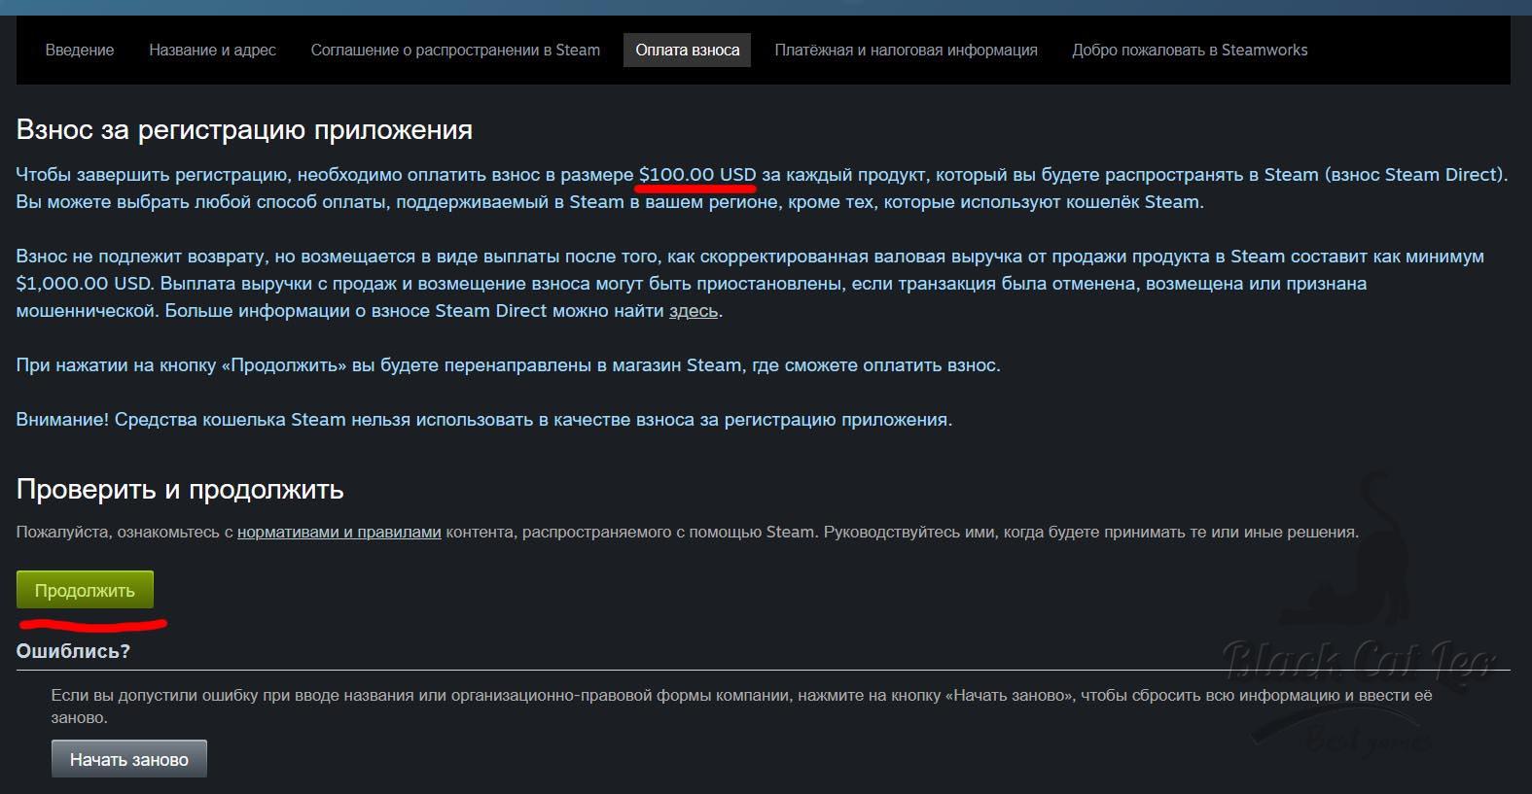Click the $100.00 USD fee amount text
1532x794 pixels.
(697, 175)
